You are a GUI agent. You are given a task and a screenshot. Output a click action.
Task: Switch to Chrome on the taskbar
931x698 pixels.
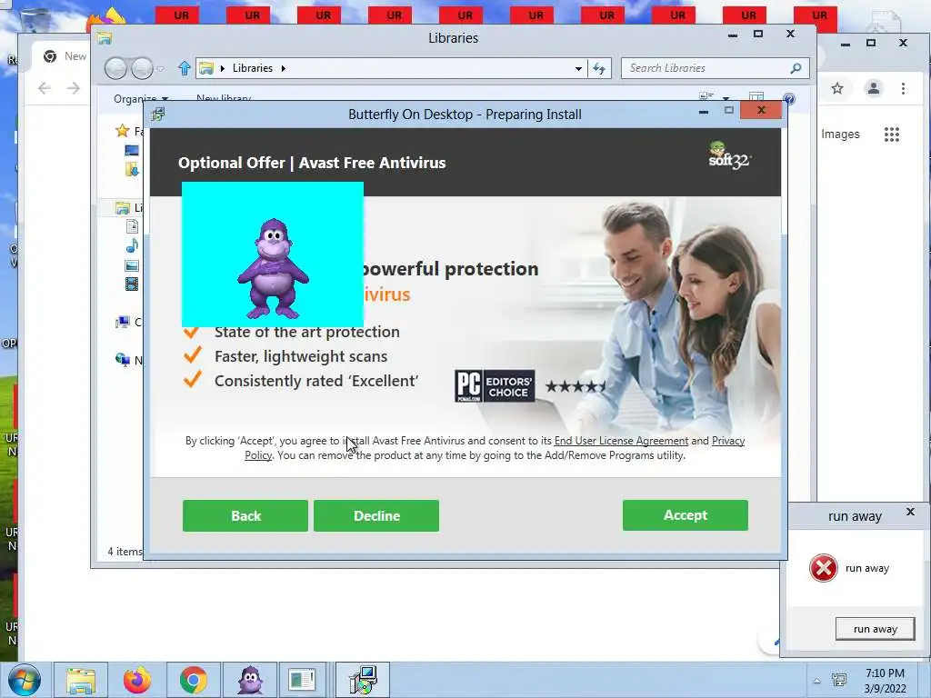pyautogui.click(x=194, y=680)
